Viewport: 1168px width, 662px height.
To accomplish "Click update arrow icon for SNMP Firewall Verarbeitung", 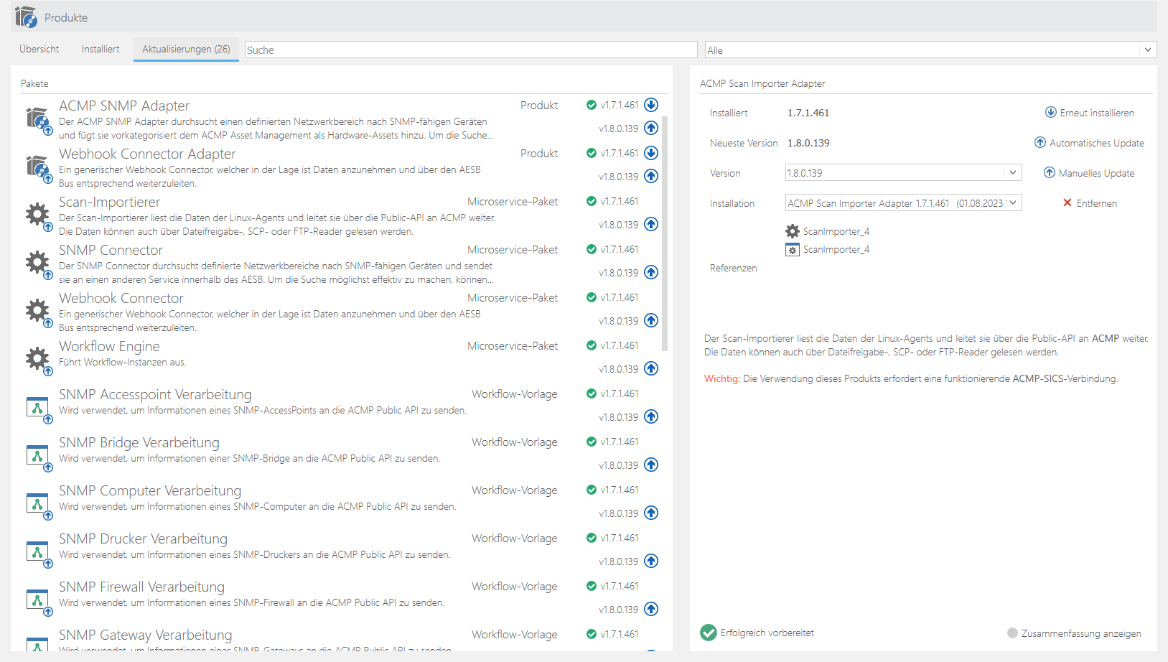I will tap(651, 609).
